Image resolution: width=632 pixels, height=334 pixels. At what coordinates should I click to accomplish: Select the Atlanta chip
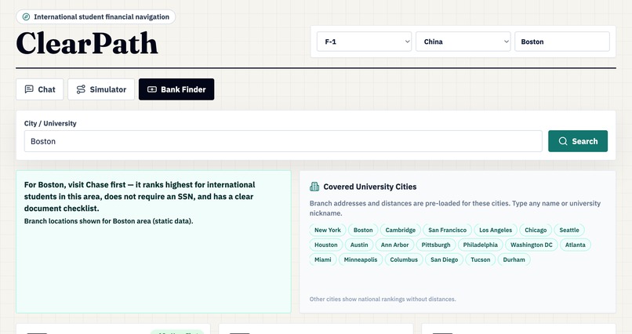576,245
